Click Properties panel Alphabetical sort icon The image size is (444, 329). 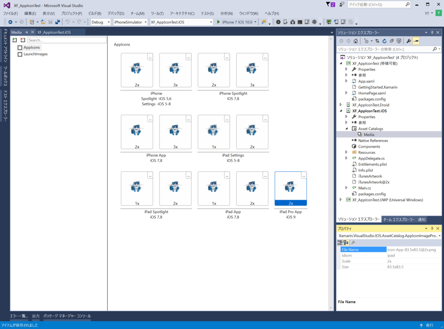tap(346, 243)
